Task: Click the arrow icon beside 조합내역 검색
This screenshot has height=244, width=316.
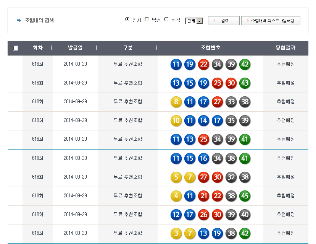Action: (x=19, y=20)
